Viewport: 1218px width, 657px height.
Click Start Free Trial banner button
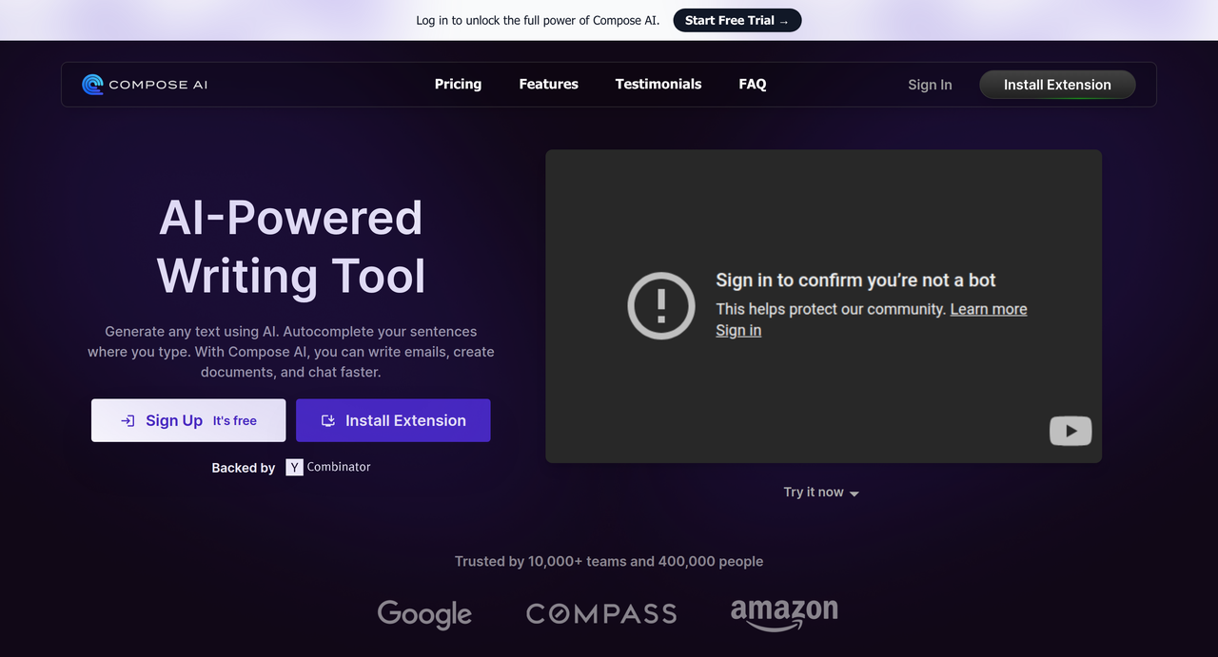pyautogui.click(x=737, y=20)
